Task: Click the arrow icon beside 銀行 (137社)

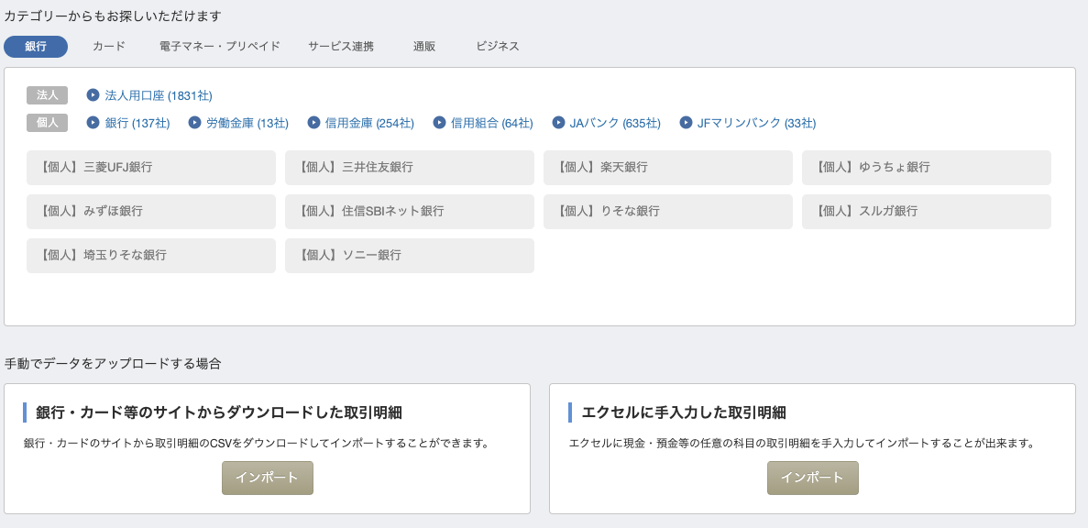Action: (x=93, y=123)
